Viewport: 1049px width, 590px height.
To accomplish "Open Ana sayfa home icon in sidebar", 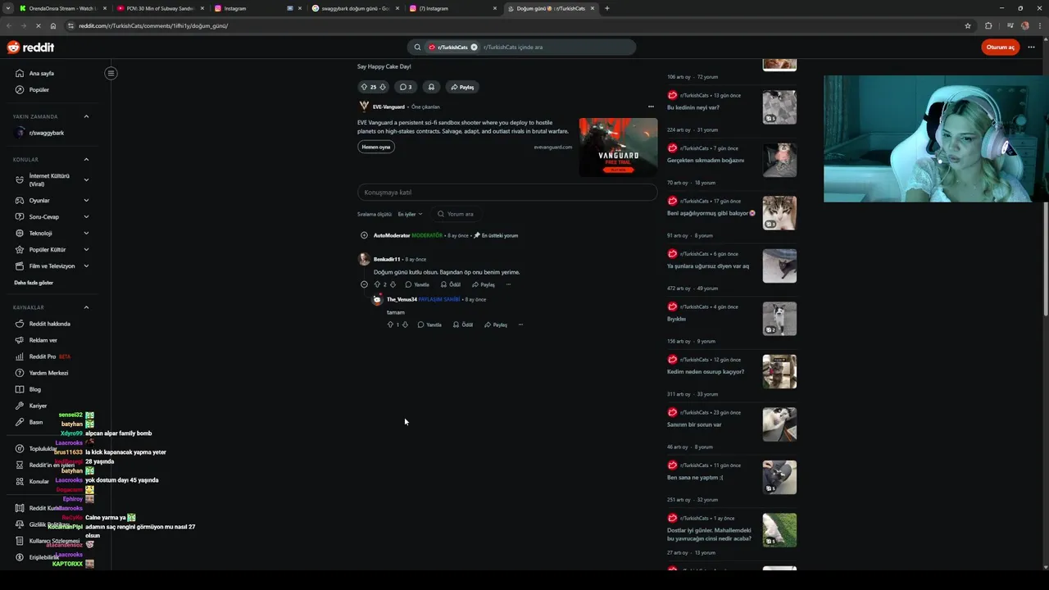I will tap(20, 73).
